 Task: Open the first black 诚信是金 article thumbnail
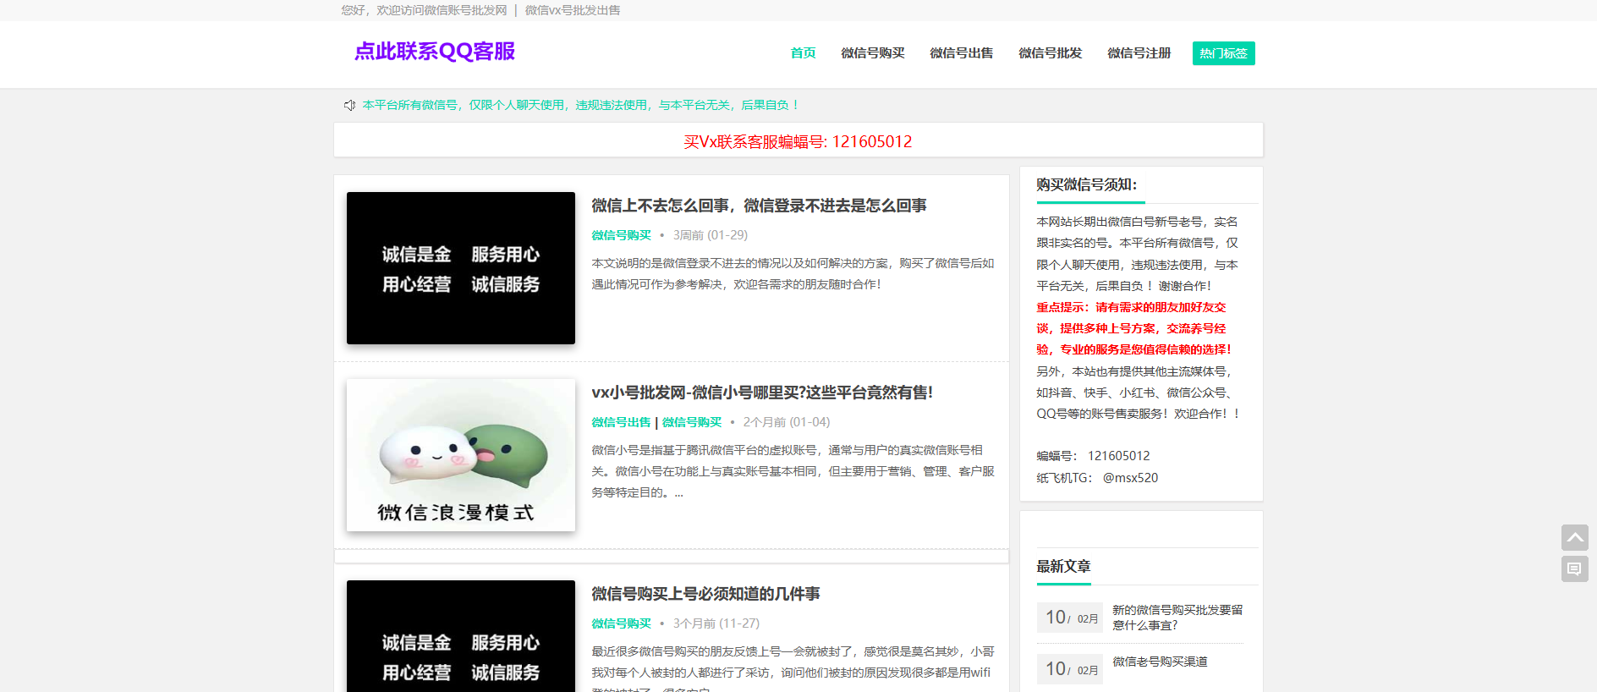pyautogui.click(x=461, y=268)
